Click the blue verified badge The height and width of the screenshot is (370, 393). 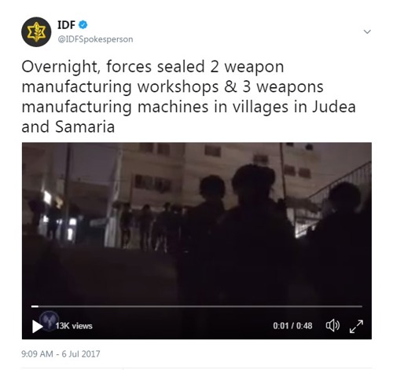pyautogui.click(x=83, y=25)
